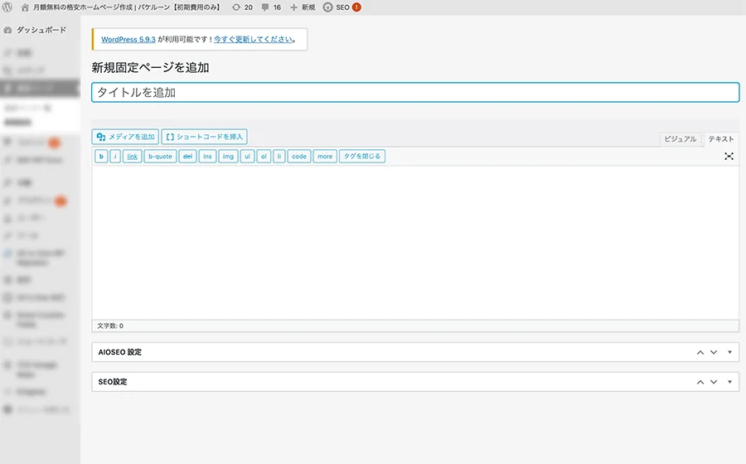The height and width of the screenshot is (464, 746).
Task: Insert unordered list with ul button
Action: pos(247,157)
